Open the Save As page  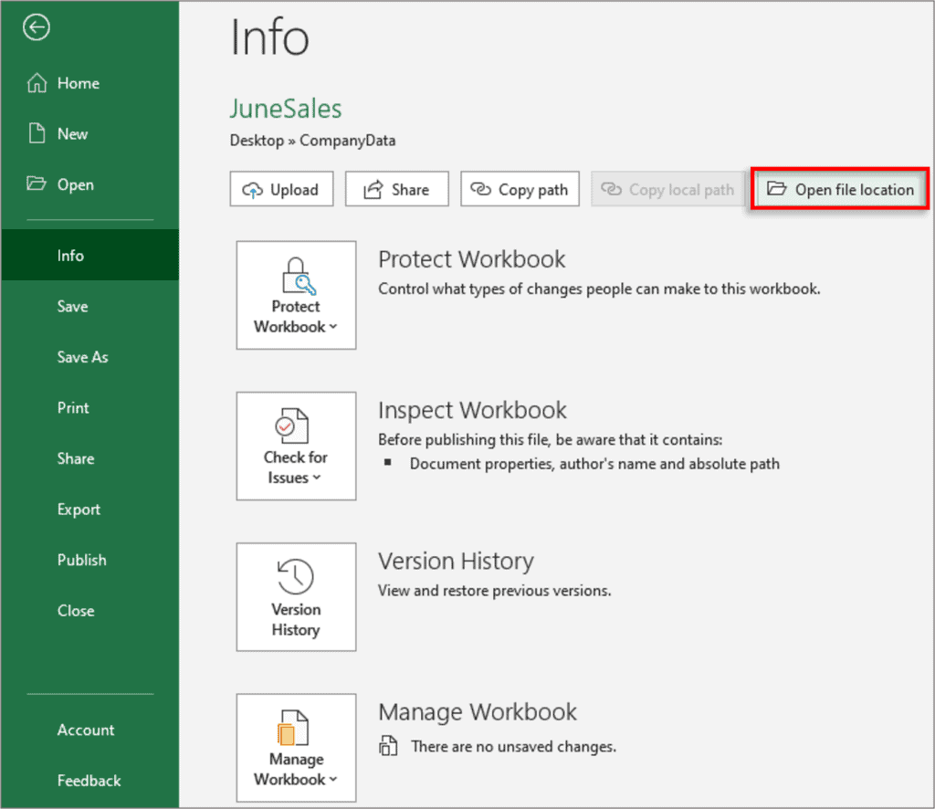pyautogui.click(x=82, y=357)
